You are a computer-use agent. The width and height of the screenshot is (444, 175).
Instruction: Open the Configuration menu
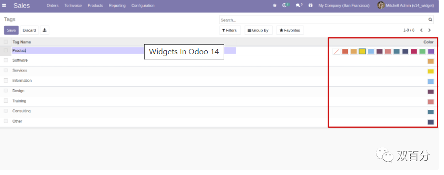[x=143, y=5]
